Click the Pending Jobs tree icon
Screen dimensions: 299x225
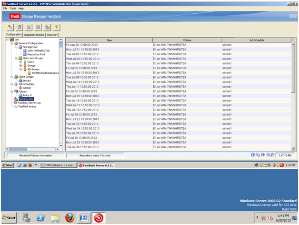tap(16, 99)
